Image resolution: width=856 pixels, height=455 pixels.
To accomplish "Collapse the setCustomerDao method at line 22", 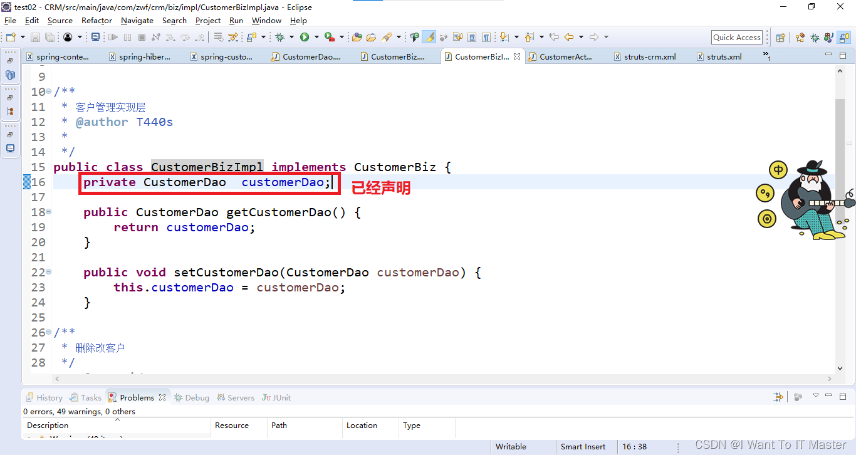I will (x=49, y=272).
